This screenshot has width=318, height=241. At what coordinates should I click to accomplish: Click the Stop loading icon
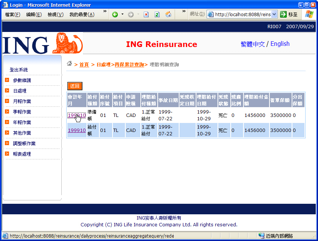146,15
